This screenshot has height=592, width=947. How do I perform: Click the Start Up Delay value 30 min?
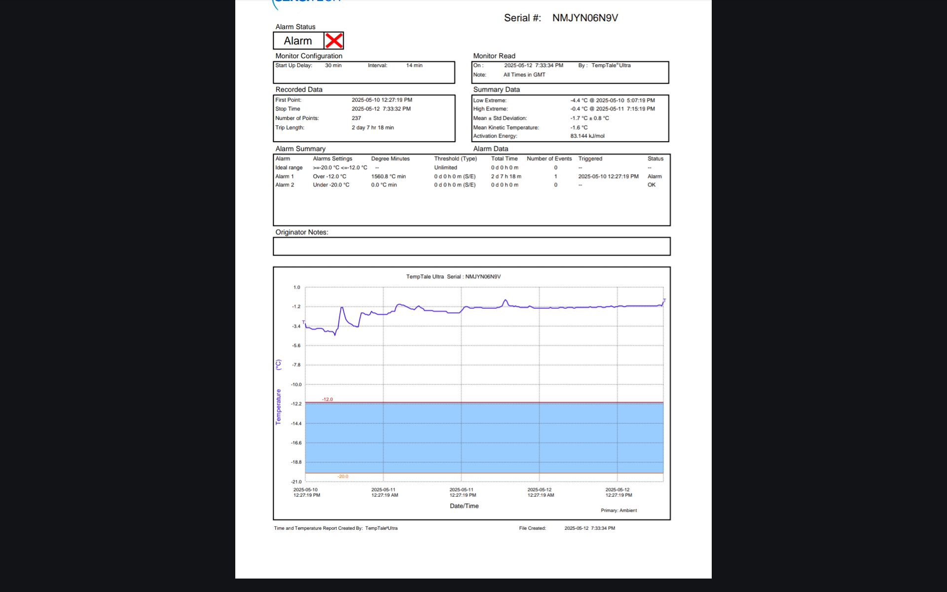[333, 65]
